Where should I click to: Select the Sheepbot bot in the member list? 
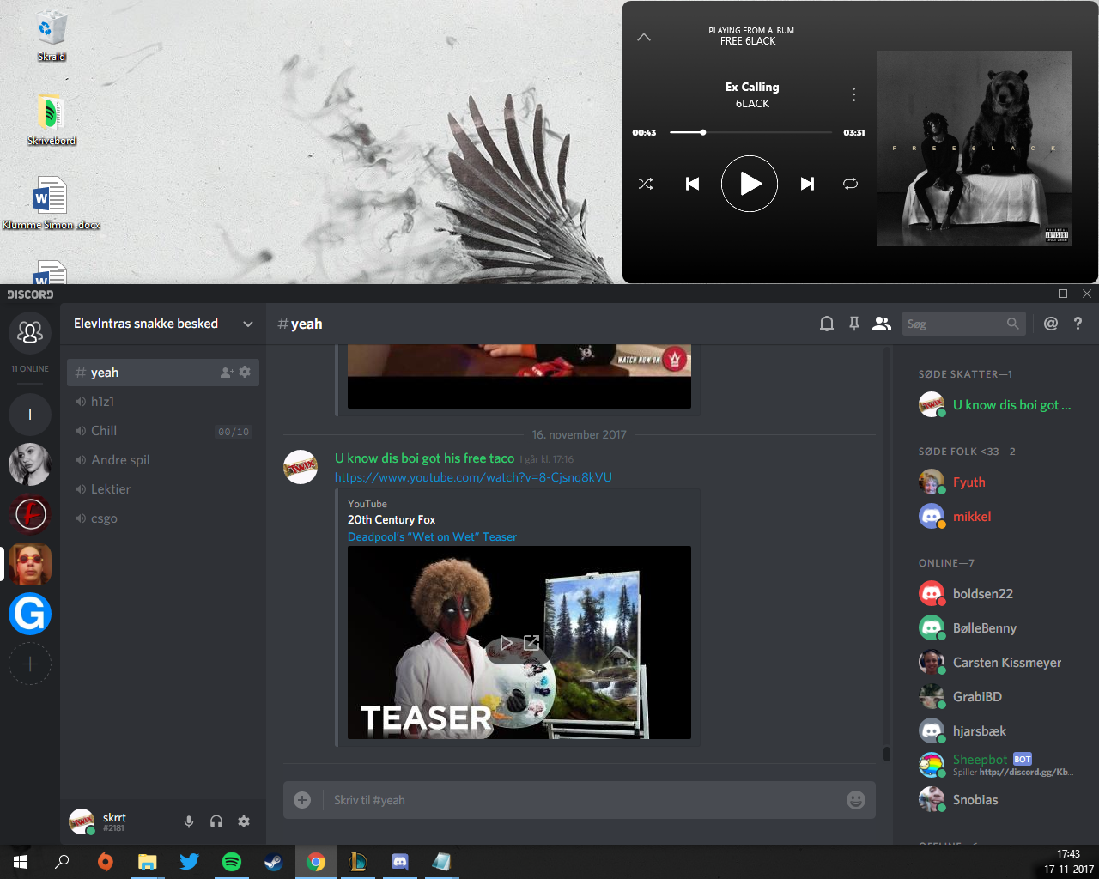(x=994, y=765)
